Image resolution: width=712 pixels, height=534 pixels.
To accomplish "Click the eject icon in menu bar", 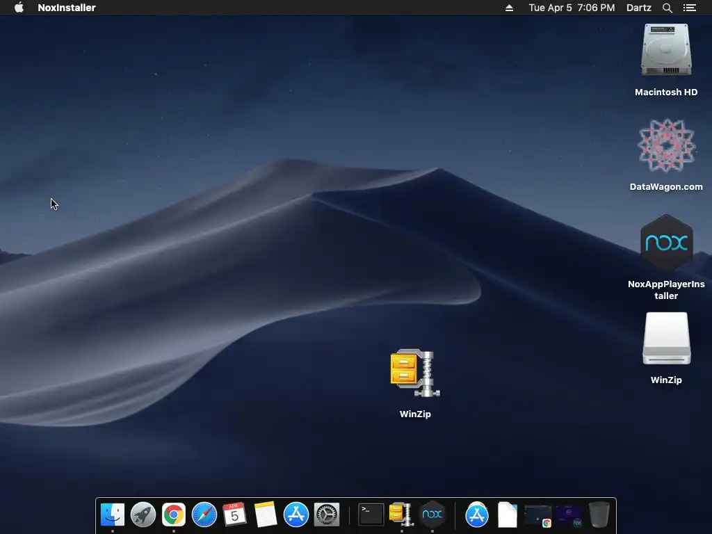I will (x=509, y=8).
